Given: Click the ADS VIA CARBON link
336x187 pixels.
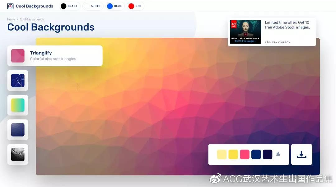Looking at the screenshot, I should click(x=278, y=42).
